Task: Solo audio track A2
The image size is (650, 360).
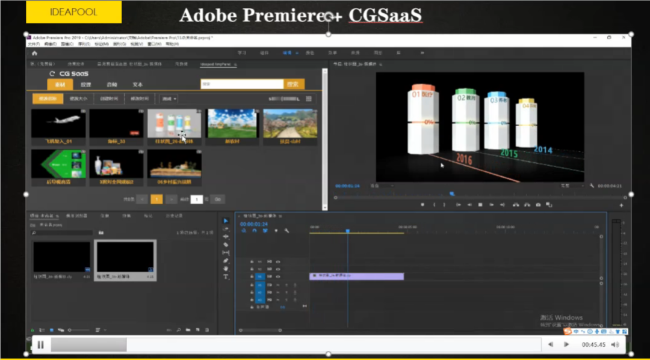Action: coord(286,293)
